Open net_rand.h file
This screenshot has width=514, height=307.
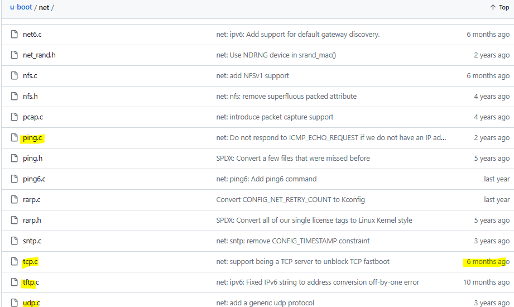pyautogui.click(x=39, y=55)
